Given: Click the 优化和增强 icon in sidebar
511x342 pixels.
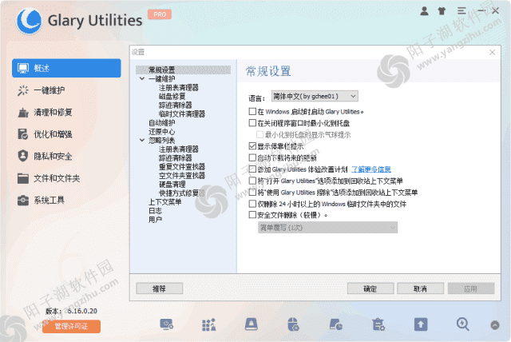Looking at the screenshot, I should click(x=23, y=134).
